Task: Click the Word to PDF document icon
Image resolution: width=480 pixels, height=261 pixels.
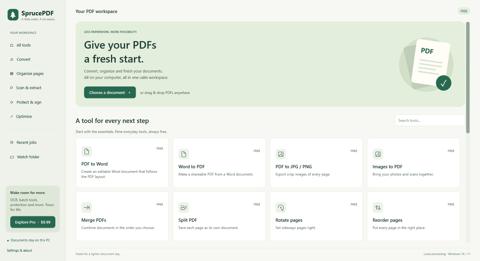Action: (184, 154)
